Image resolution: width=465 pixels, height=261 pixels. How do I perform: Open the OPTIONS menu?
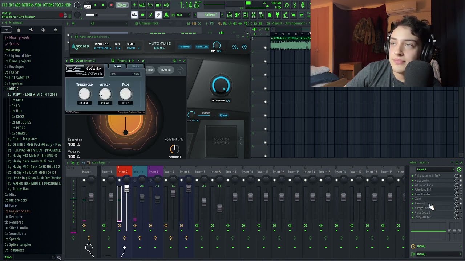(48, 5)
